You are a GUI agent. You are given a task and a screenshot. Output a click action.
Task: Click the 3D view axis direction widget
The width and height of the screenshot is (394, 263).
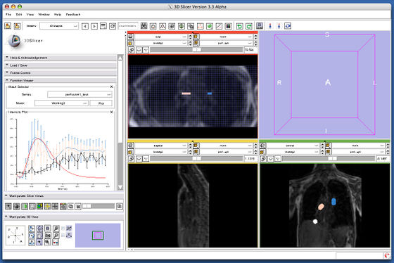[x=15, y=236]
